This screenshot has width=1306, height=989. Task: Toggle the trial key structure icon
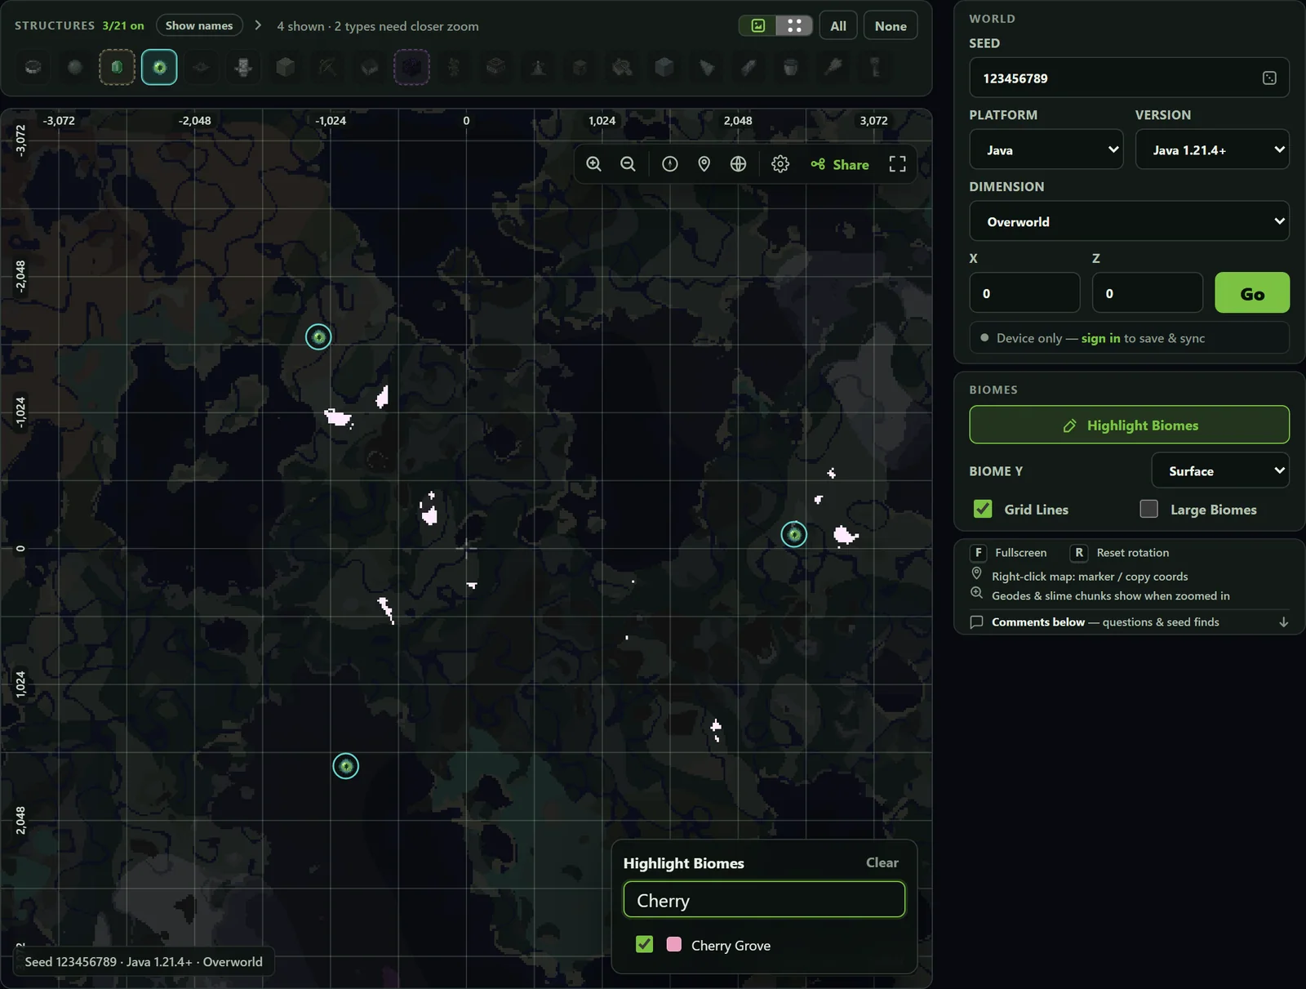pyautogui.click(x=876, y=67)
